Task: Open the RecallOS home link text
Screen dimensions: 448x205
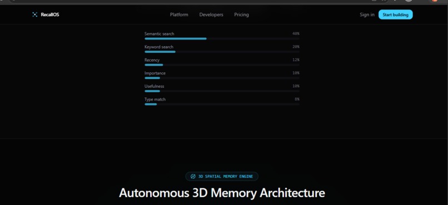Action: pyautogui.click(x=49, y=14)
